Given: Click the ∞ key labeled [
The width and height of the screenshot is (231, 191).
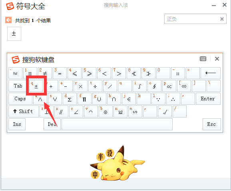Looking at the screenshot, I should (x=184, y=86).
